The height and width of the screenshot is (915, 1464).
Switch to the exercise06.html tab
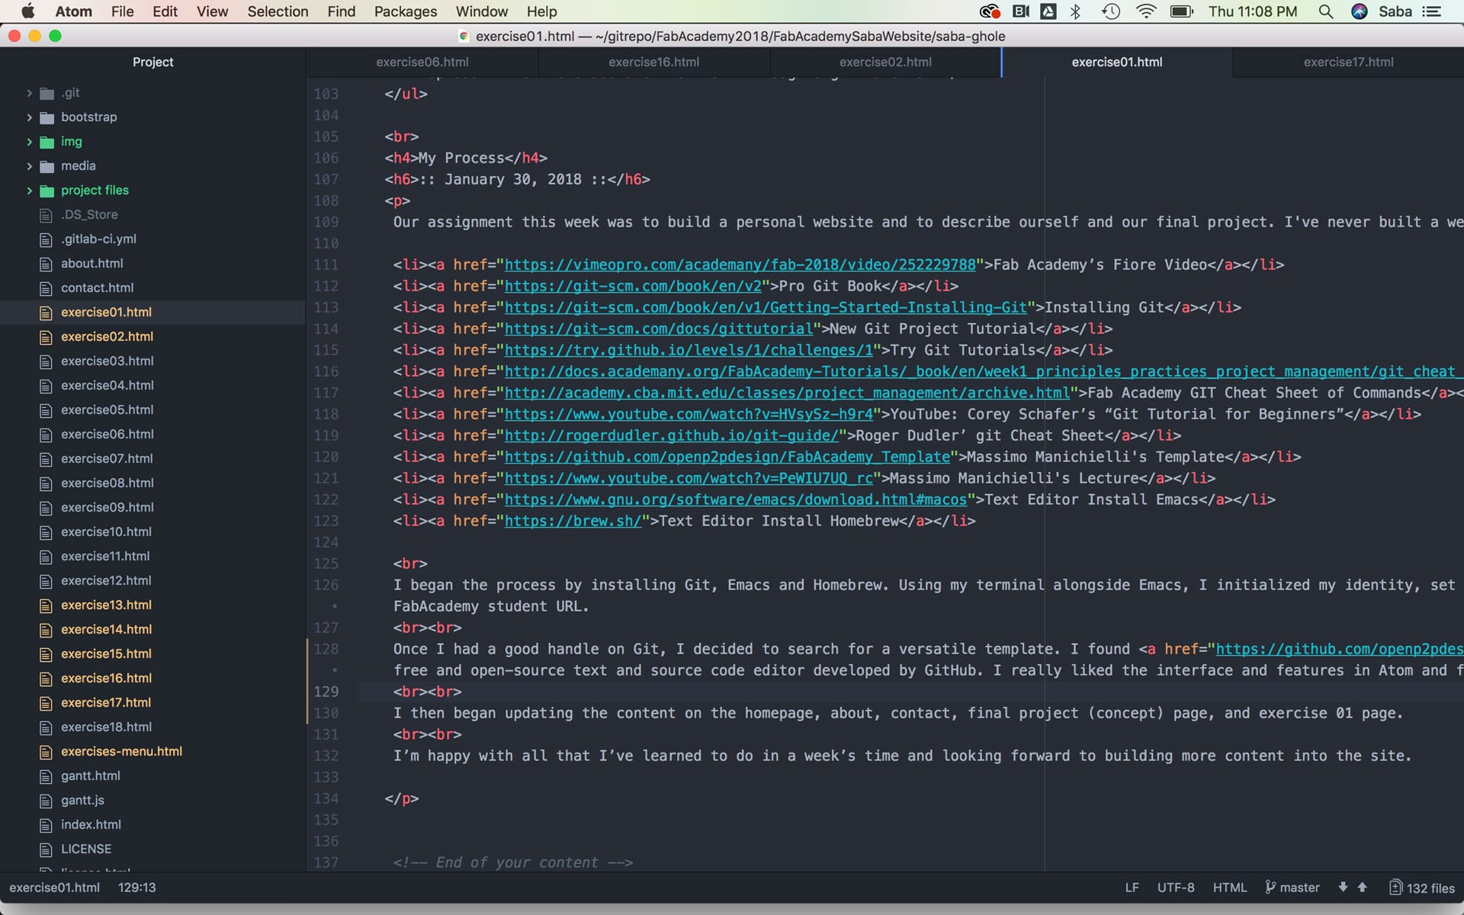422,62
